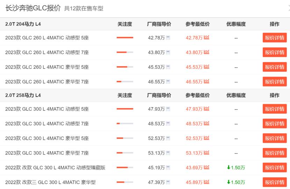
Task: Open 2022款 改款三 GLC 300 L 豪华型 link
Action: (x=51, y=182)
